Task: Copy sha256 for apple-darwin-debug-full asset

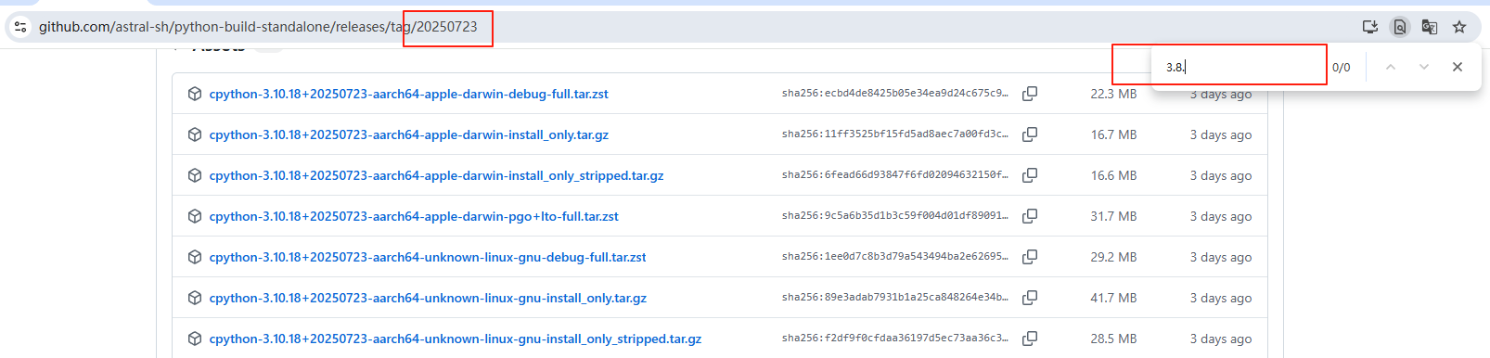Action: click(1030, 94)
